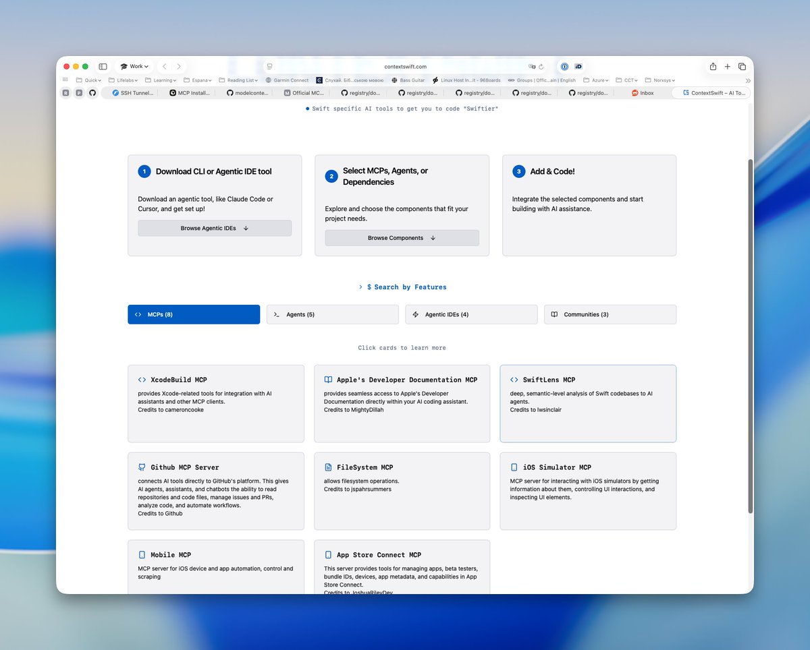
Task: Click the GitHub favicon in the favorites bar
Action: point(92,92)
